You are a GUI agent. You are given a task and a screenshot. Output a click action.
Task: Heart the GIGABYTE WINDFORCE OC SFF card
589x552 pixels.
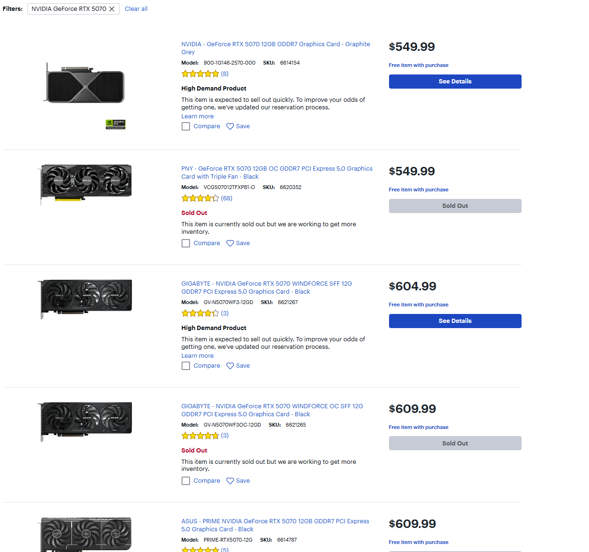[230, 481]
